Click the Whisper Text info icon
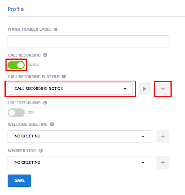 [41, 150]
